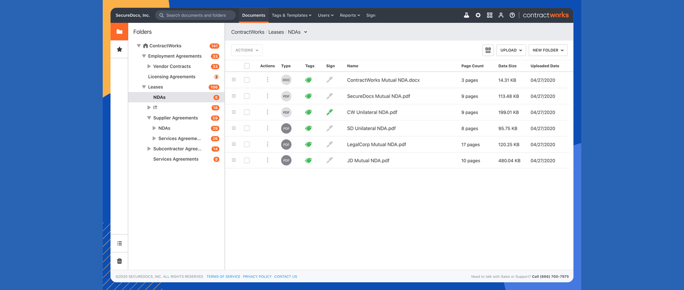The height and width of the screenshot is (290, 684).
Task: Check the box for JD Mutual NDA.pdf
Action: coord(247,160)
